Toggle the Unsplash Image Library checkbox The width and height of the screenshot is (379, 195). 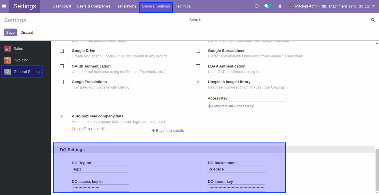click(198, 82)
